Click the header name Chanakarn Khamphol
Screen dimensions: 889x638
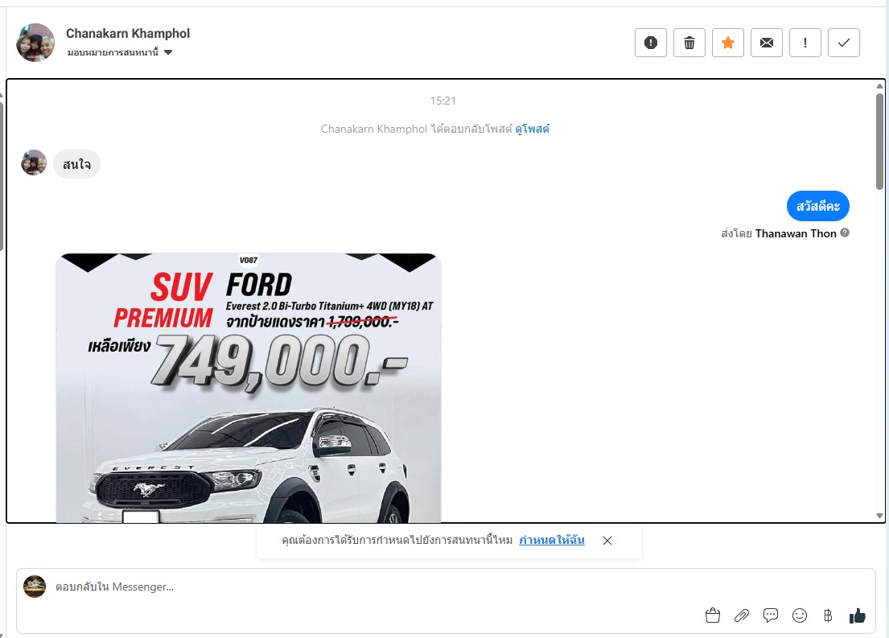tap(128, 34)
